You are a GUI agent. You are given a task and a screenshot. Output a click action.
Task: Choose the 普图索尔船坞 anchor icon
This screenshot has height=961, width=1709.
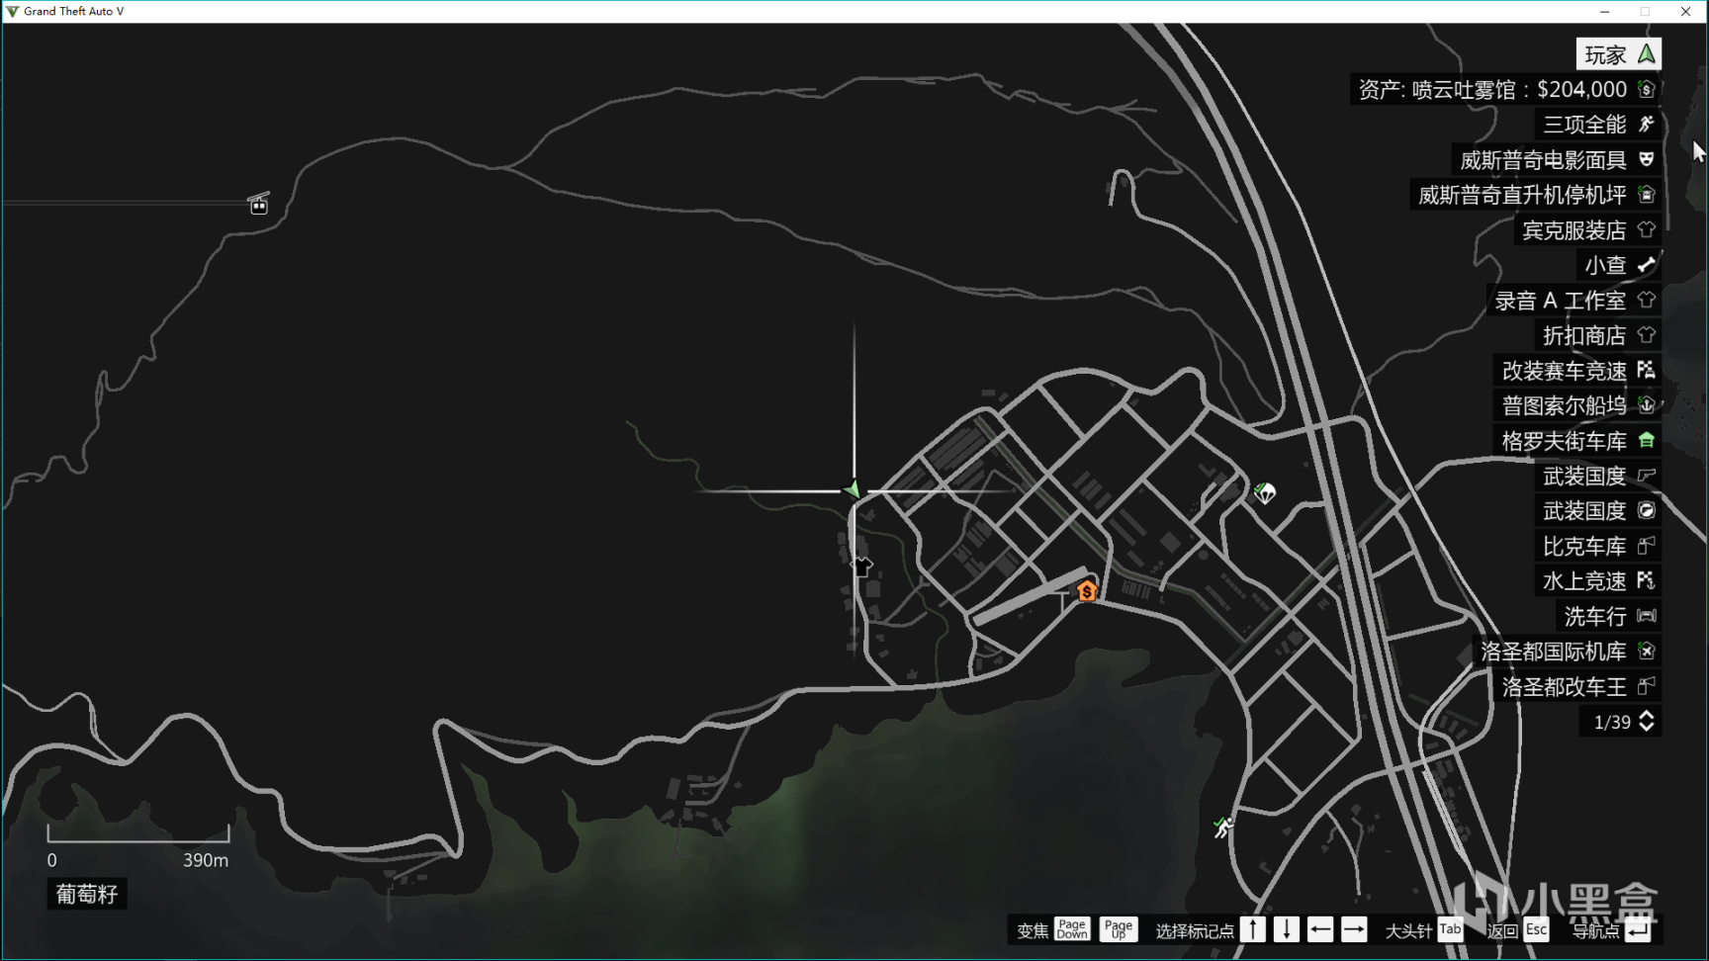coord(1647,405)
